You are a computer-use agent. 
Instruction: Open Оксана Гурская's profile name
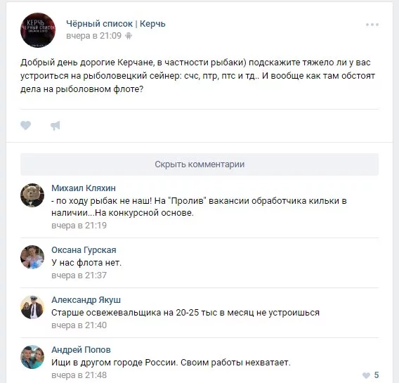(84, 250)
